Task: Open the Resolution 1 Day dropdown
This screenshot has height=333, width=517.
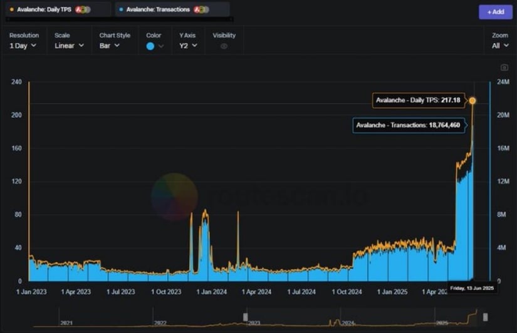Action: point(23,46)
